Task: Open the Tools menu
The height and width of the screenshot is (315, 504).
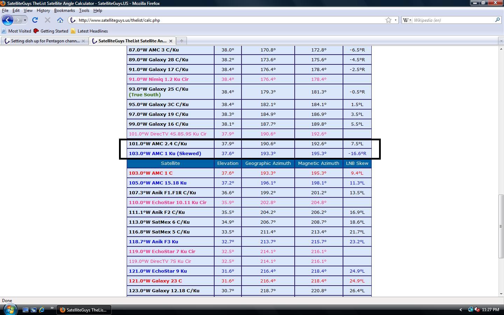Action: click(x=84, y=10)
